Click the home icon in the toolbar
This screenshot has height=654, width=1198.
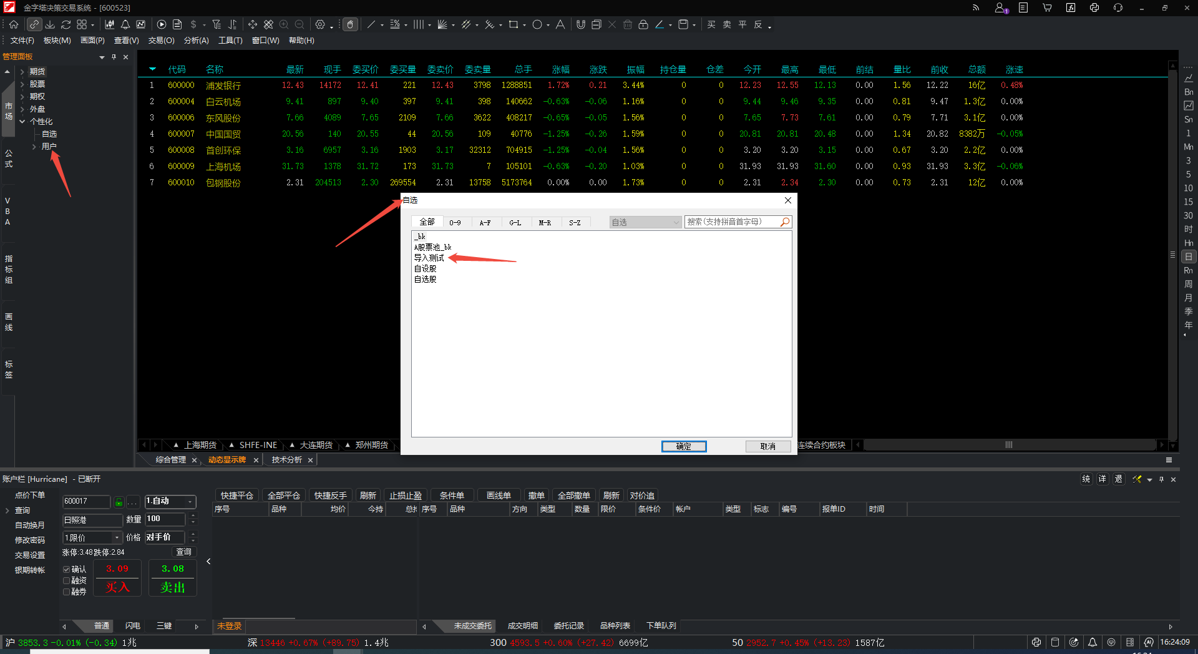pyautogui.click(x=14, y=24)
